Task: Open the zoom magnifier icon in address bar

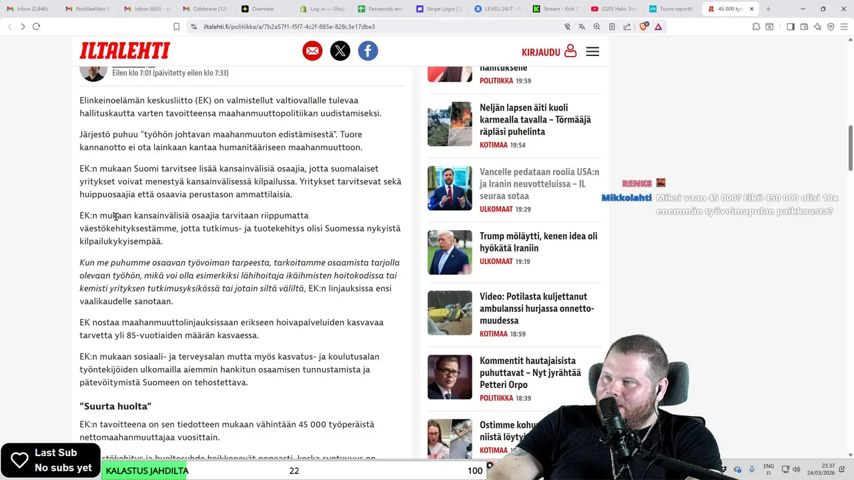Action: tap(596, 27)
